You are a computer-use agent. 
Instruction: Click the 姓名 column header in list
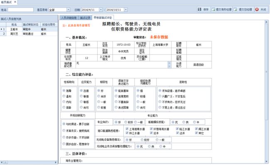(14, 25)
